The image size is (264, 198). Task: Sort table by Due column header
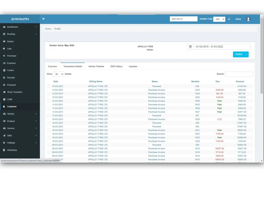tap(218, 82)
